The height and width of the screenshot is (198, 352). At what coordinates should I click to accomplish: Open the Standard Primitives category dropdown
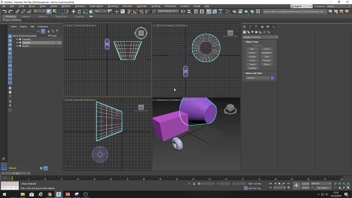pyautogui.click(x=260, y=37)
